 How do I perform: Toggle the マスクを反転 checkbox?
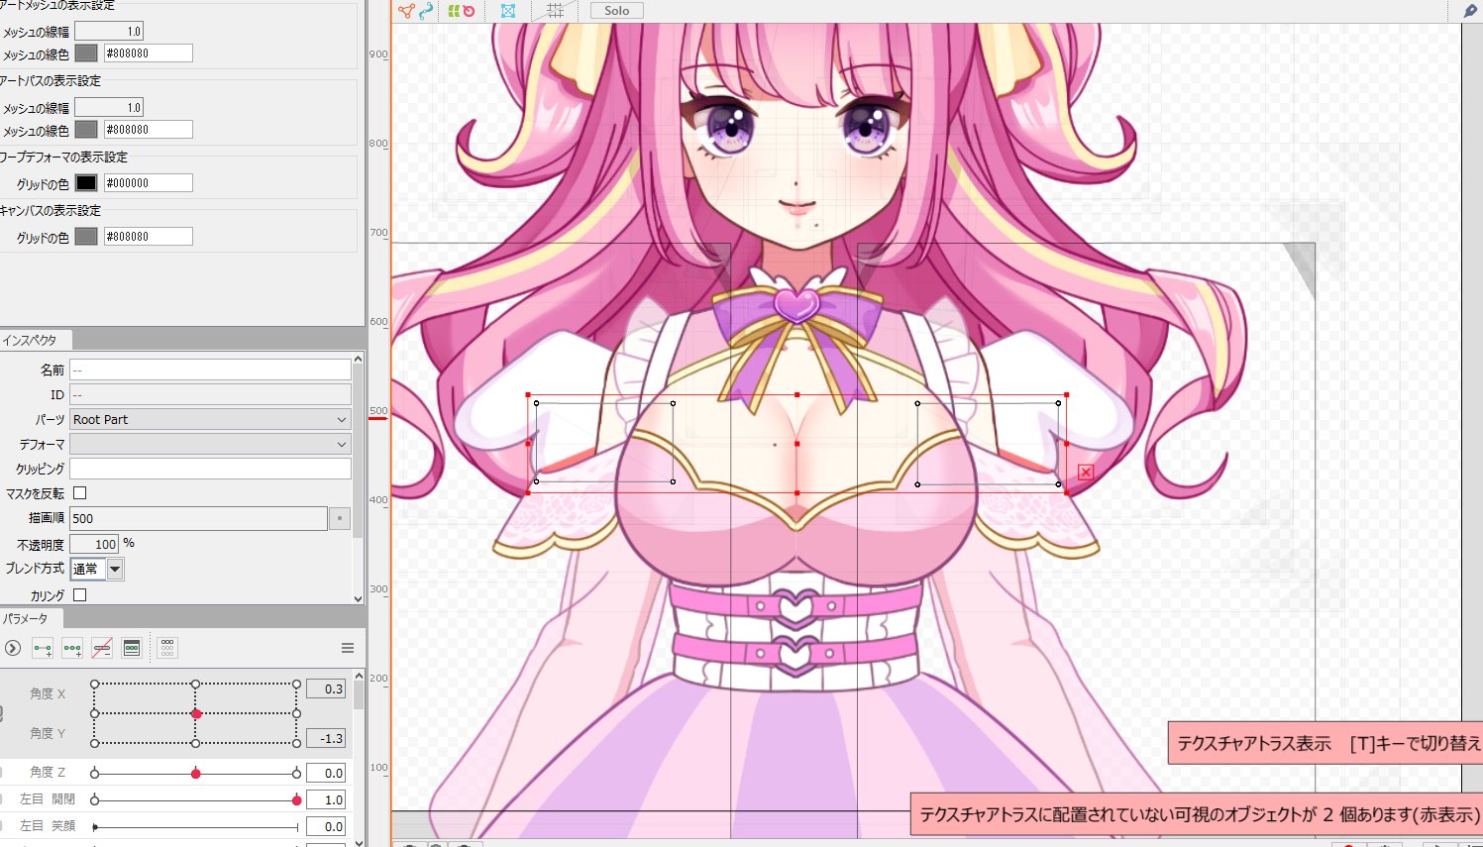(80, 492)
